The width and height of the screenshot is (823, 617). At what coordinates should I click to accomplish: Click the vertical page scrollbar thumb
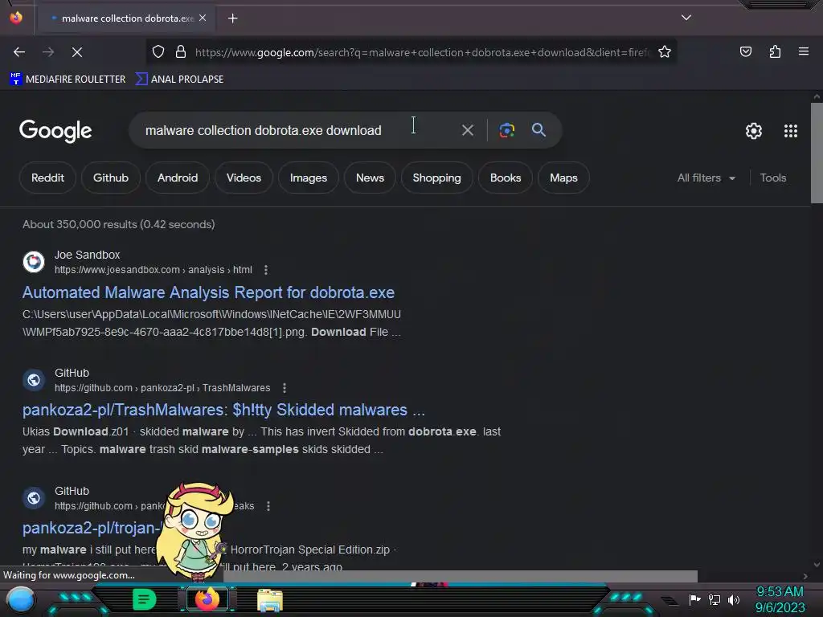(817, 153)
